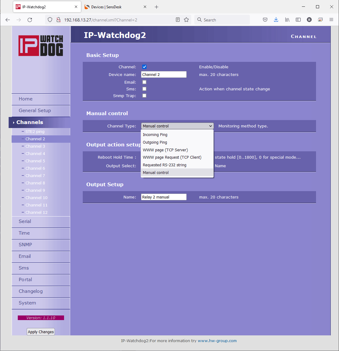
Task: Toggle the sidebar view icon
Action: point(298,20)
